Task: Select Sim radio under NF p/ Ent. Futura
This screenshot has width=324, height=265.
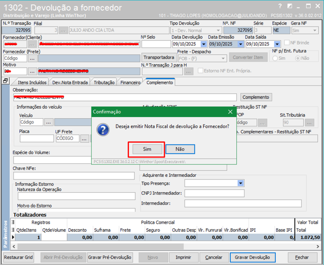Action: 275,58
